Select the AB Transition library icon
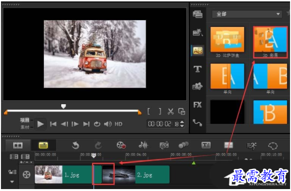The width and height of the screenshot is (291, 191). click(x=198, y=50)
